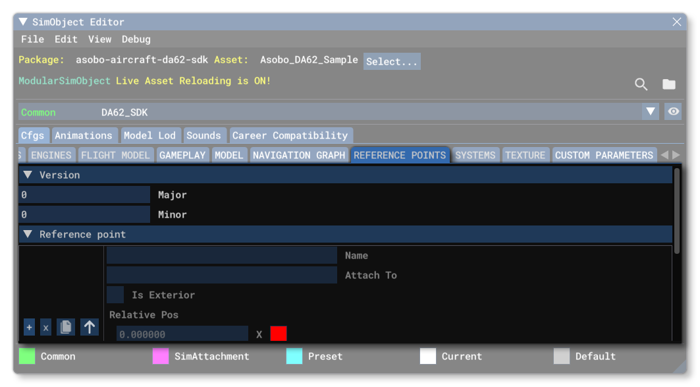Click the red X axis color swatch
Viewport: 700px width, 387px height.
[278, 334]
